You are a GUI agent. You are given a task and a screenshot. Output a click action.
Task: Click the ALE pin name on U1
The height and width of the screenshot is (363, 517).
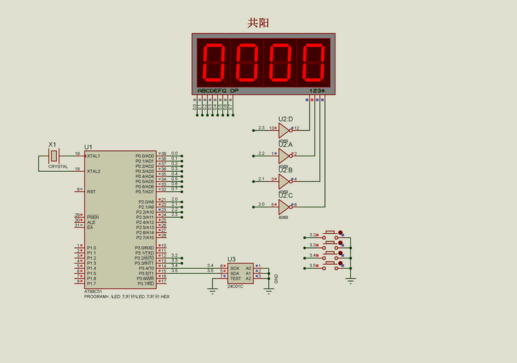tap(91, 223)
